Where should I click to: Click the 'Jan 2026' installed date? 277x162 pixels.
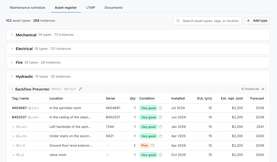click(178, 127)
